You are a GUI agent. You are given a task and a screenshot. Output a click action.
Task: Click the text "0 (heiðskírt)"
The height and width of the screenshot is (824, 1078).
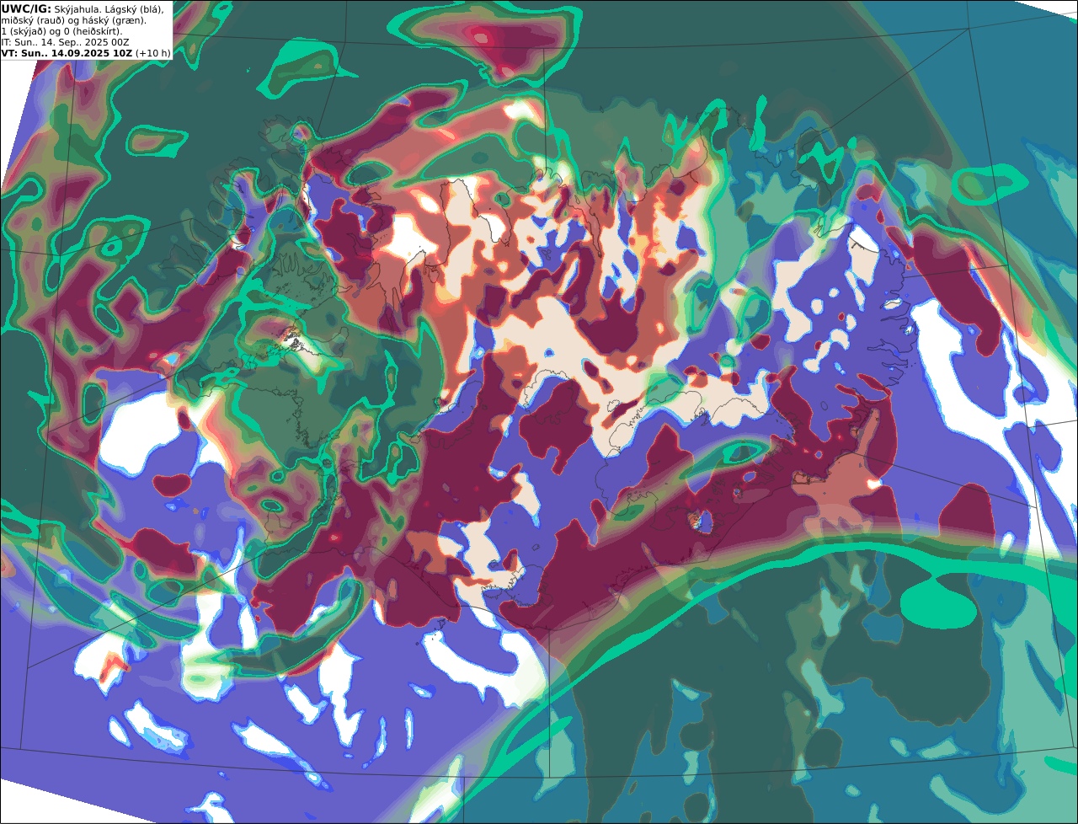(93, 32)
